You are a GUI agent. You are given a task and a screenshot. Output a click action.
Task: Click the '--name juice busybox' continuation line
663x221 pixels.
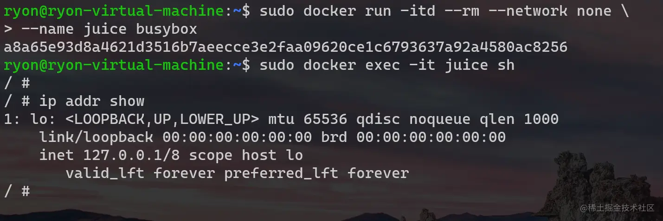click(x=109, y=29)
